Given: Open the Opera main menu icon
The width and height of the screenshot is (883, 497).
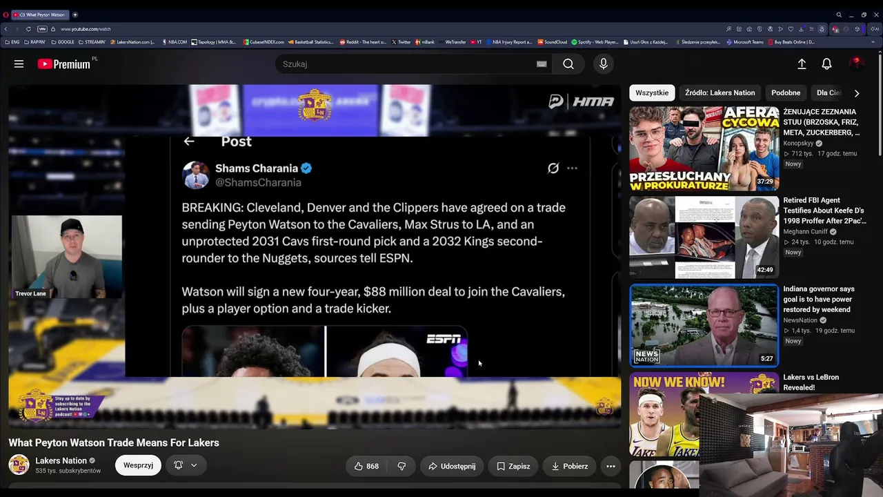Looking at the screenshot, I should pyautogui.click(x=6, y=14).
